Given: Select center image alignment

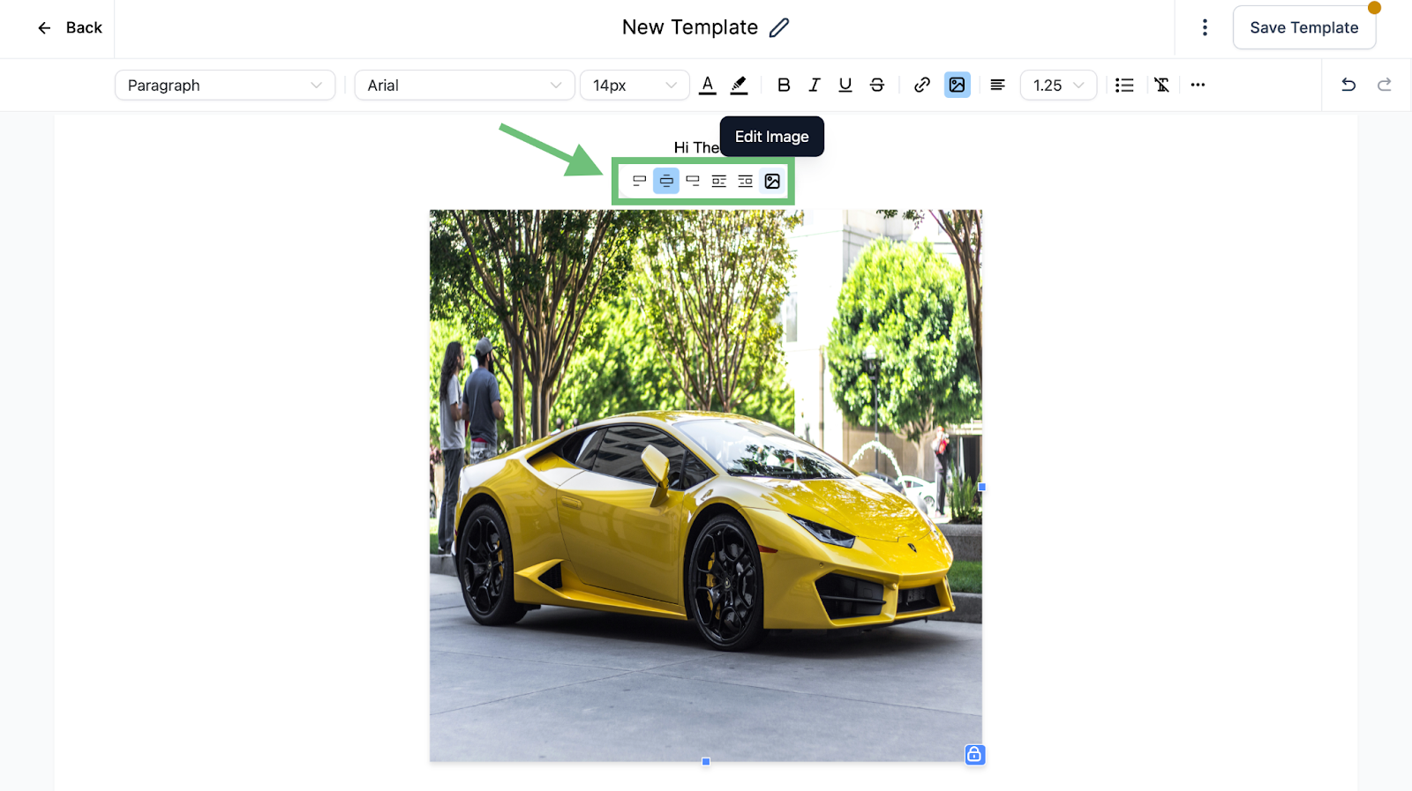Looking at the screenshot, I should 666,181.
